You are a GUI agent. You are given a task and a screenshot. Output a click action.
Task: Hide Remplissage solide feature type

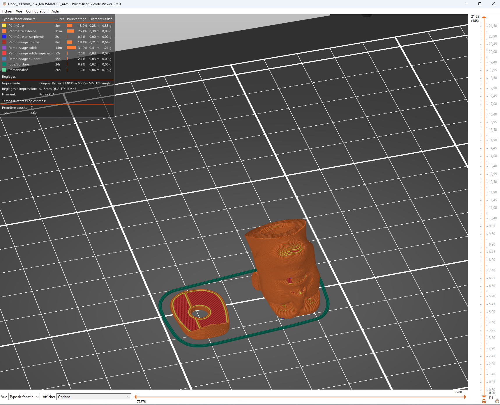(x=23, y=48)
